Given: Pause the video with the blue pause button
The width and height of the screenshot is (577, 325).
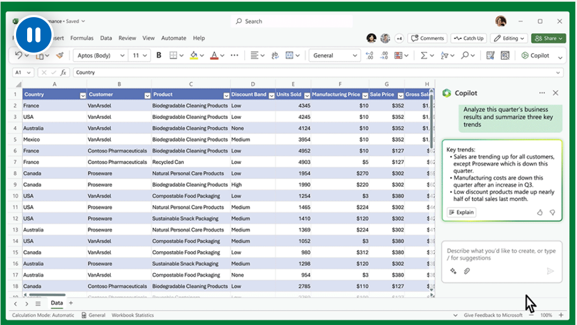Looking at the screenshot, I should coord(33,35).
